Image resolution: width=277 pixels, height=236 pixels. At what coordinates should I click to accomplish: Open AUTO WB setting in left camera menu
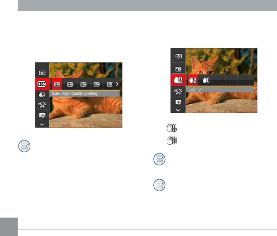(42, 105)
